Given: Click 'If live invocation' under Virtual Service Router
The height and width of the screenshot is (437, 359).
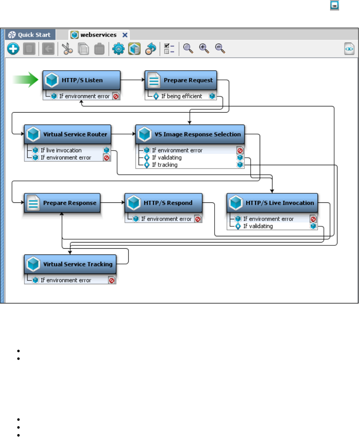Looking at the screenshot, I should click(61, 150).
